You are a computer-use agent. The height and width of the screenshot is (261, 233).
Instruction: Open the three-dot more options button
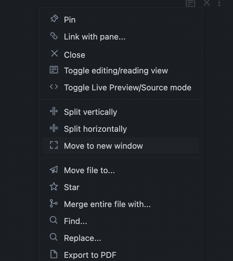(x=219, y=3)
